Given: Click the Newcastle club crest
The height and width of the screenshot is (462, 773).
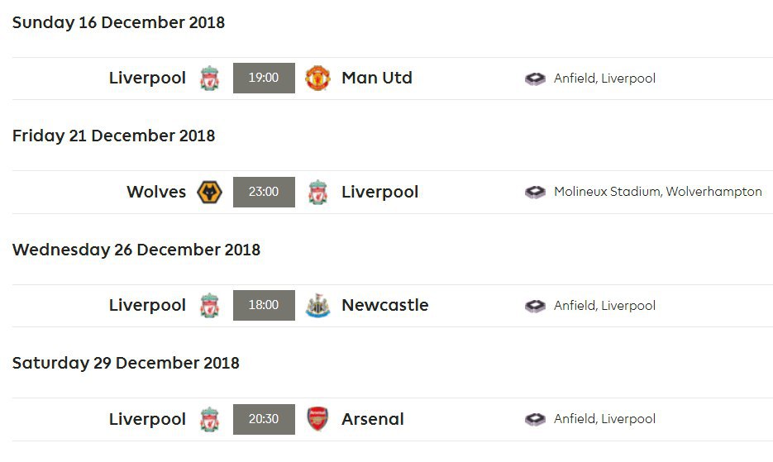Looking at the screenshot, I should coord(317,305).
